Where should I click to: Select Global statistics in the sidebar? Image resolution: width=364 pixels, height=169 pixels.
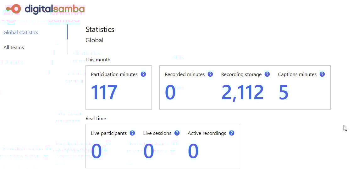21,33
